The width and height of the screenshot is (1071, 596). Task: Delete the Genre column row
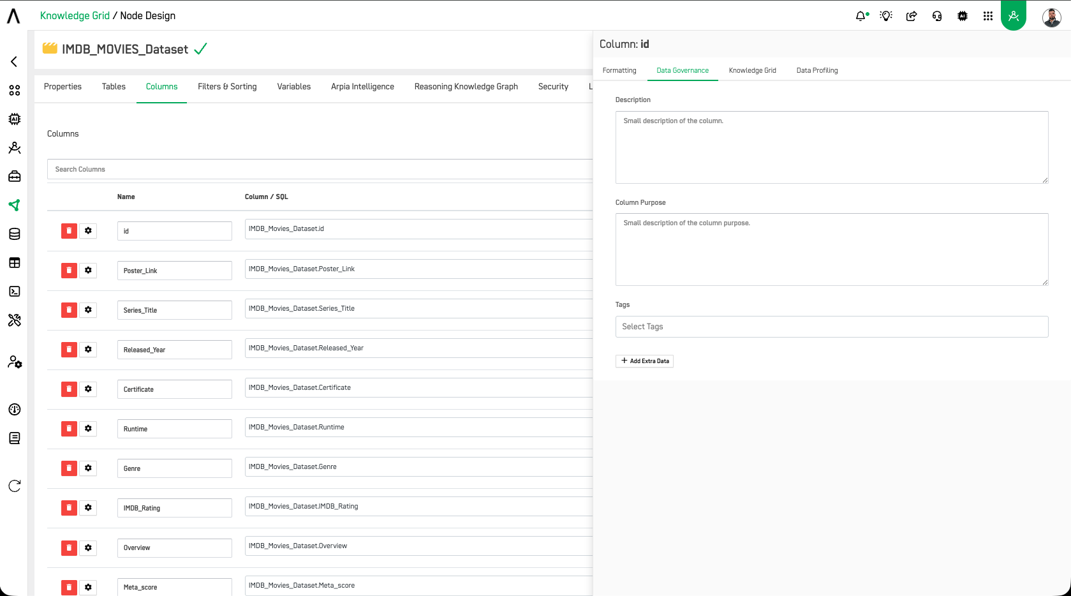(x=69, y=468)
